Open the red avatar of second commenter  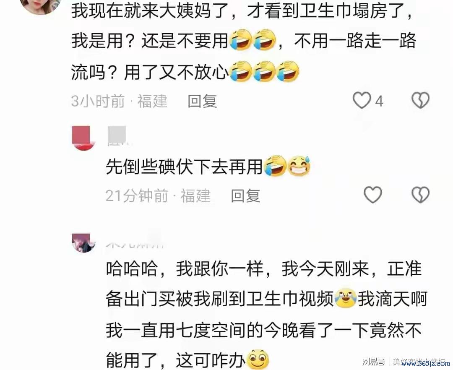tap(84, 138)
